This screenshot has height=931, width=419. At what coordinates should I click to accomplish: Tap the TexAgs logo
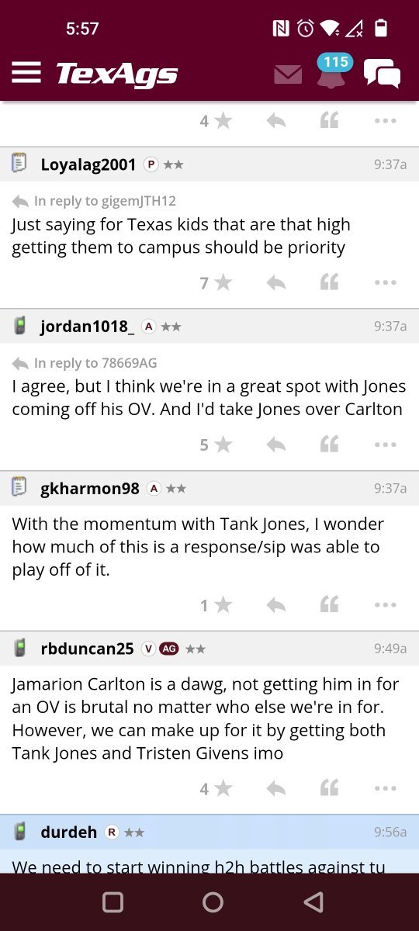coord(117,74)
